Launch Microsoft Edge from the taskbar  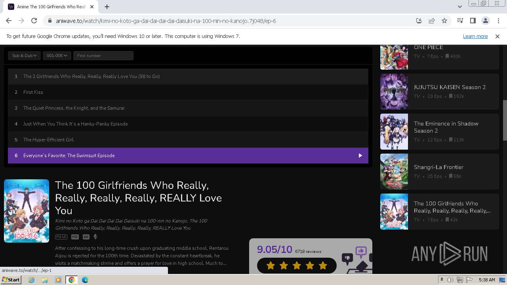tap(85, 280)
